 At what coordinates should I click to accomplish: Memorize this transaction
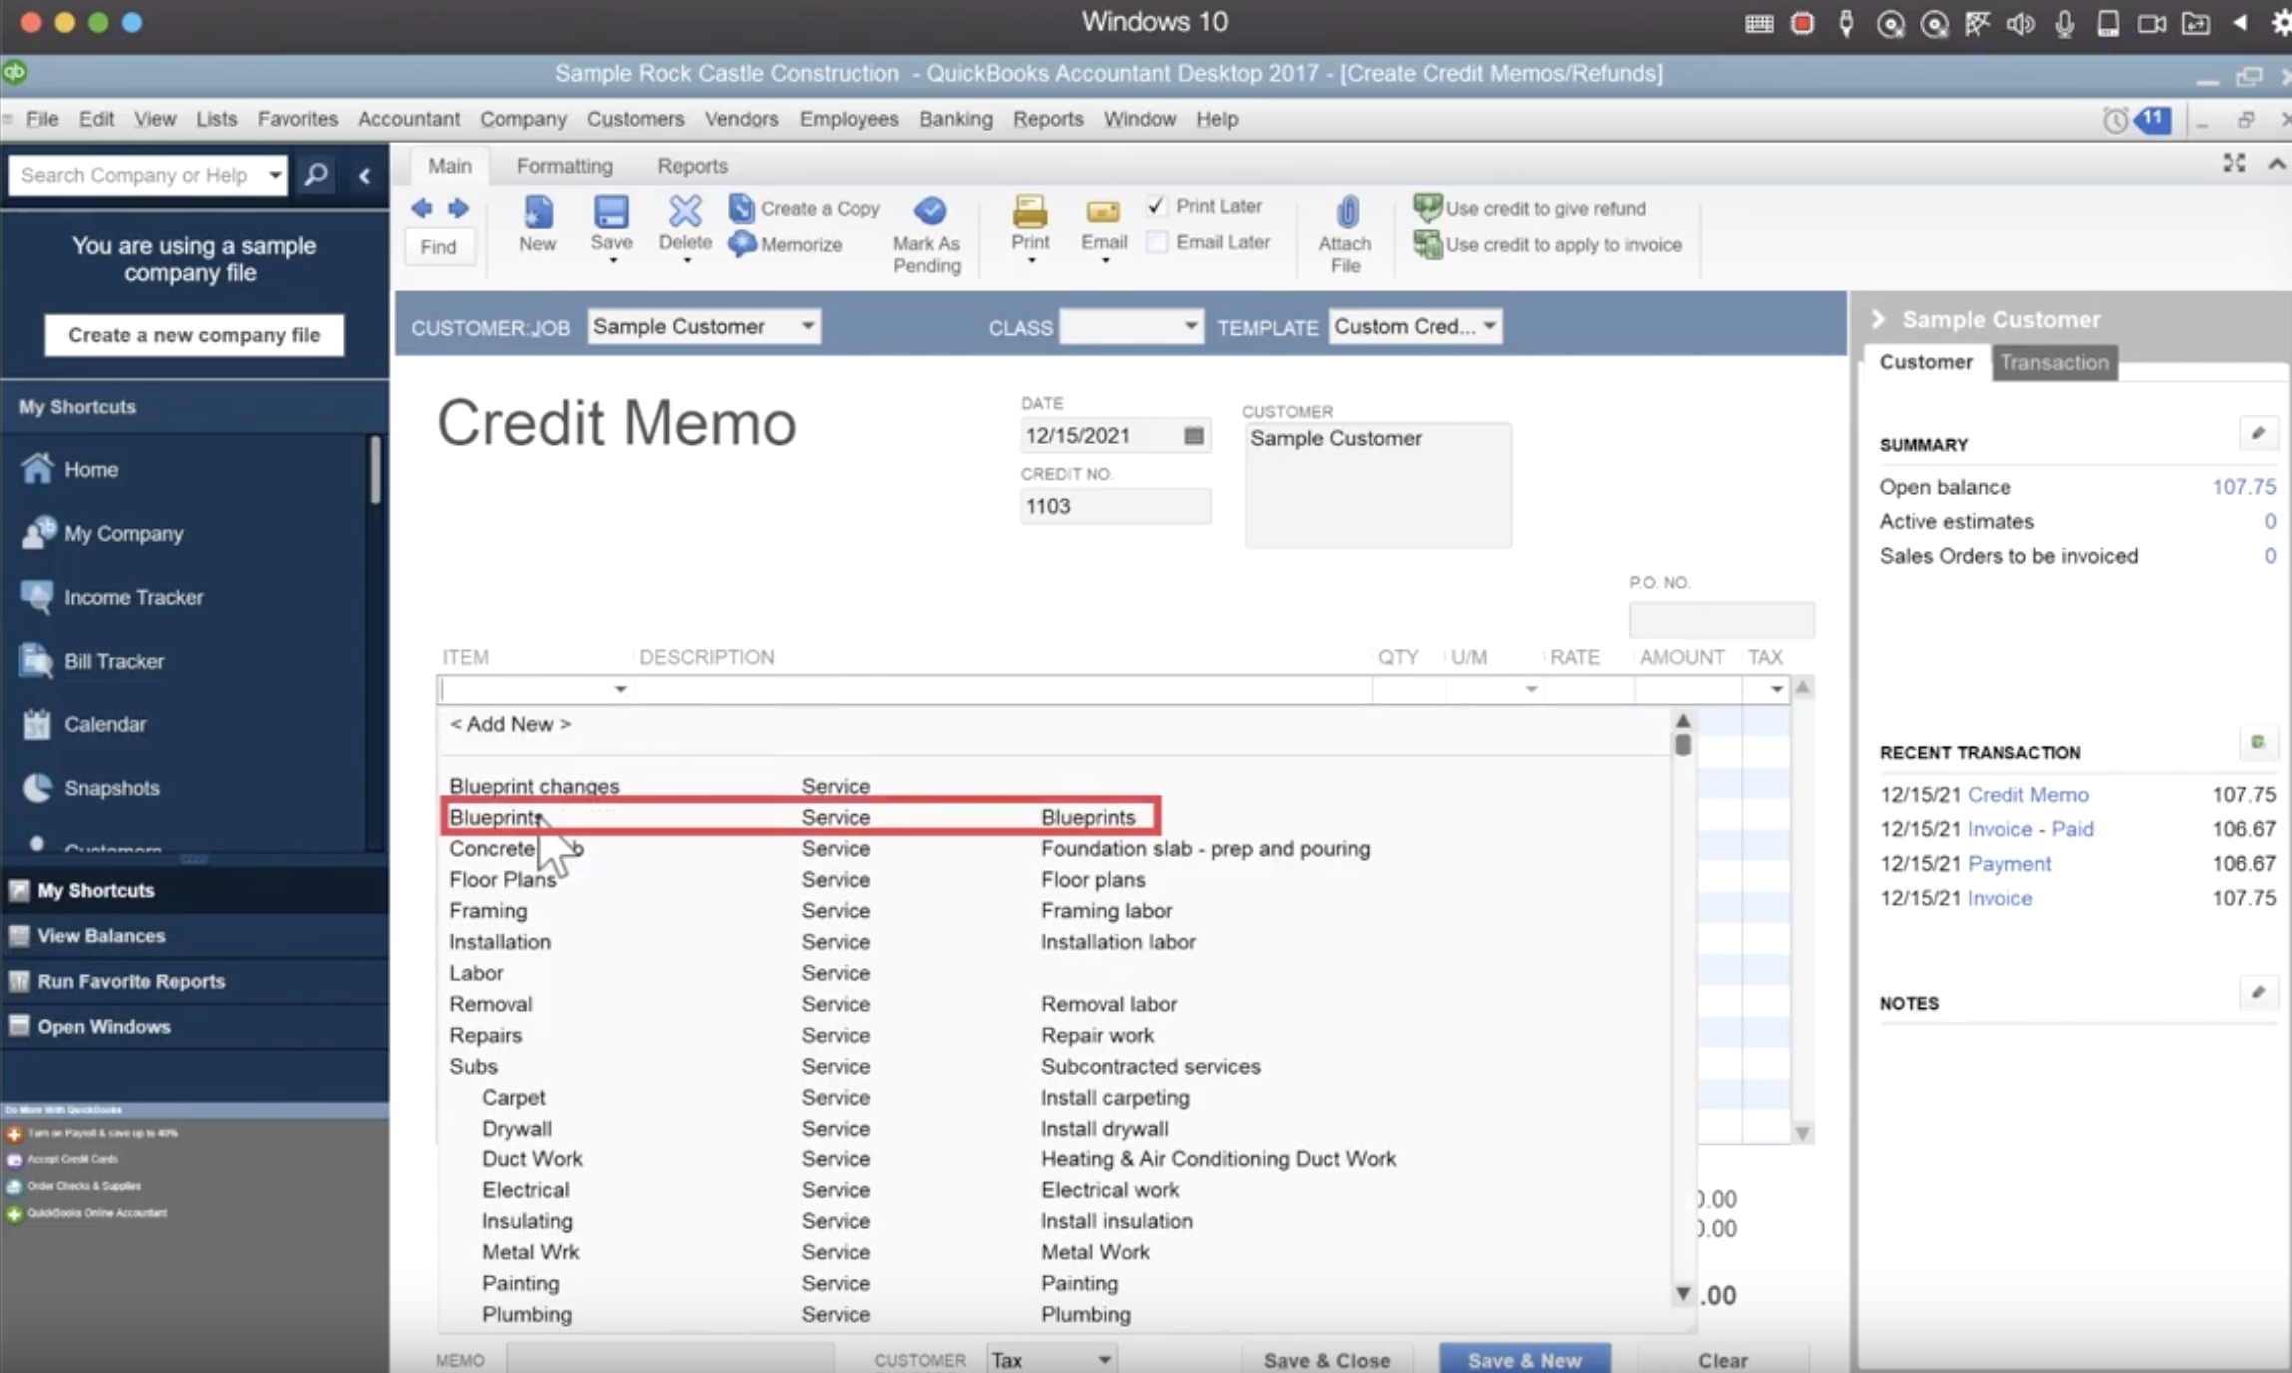tap(786, 244)
